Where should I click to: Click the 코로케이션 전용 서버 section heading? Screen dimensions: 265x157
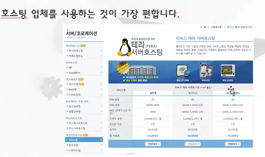[77, 101]
